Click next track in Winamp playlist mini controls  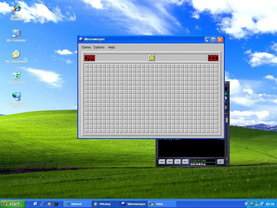pos(202,164)
